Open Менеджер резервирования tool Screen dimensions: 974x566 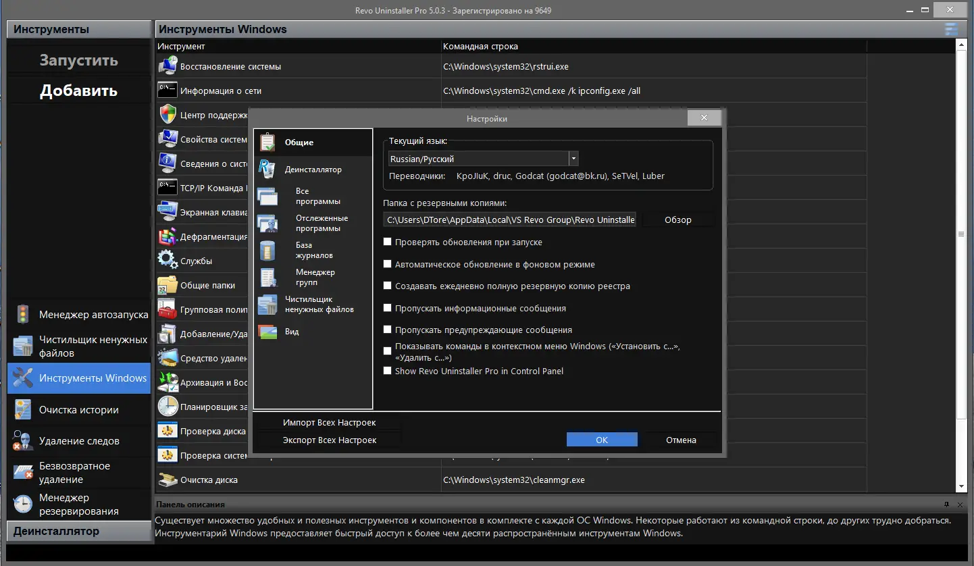point(79,505)
